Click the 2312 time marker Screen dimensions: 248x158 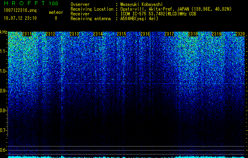[50, 34]
